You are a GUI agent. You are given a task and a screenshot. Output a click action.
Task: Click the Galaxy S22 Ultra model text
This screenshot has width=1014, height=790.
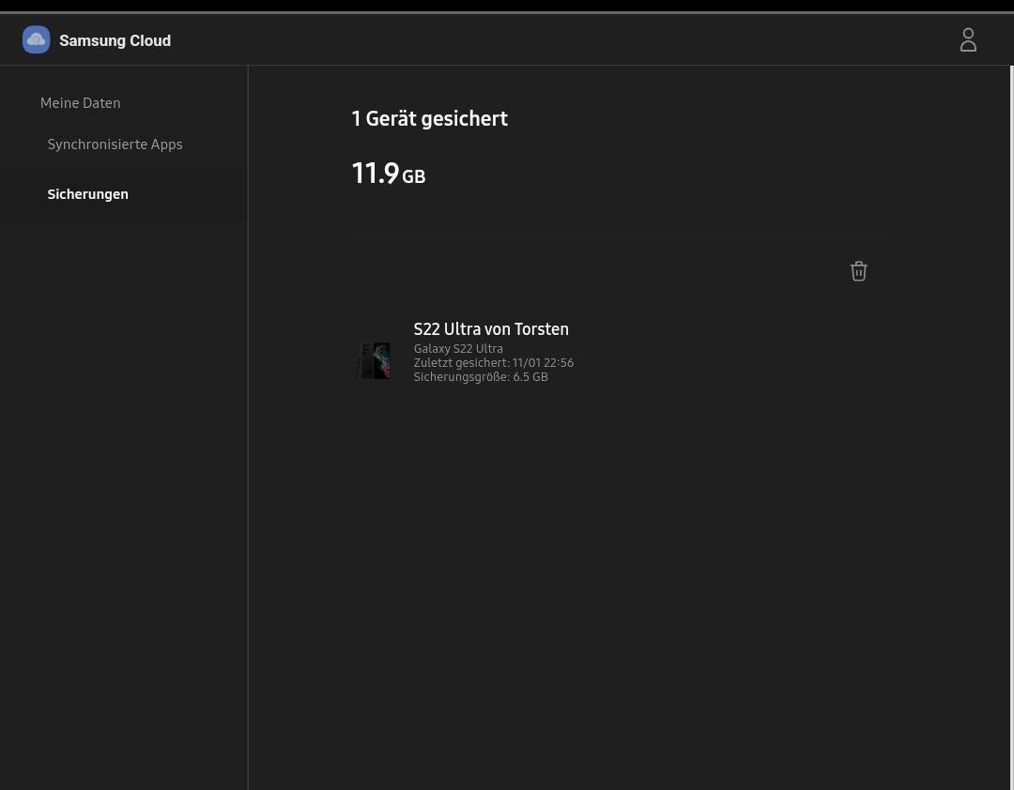point(458,348)
